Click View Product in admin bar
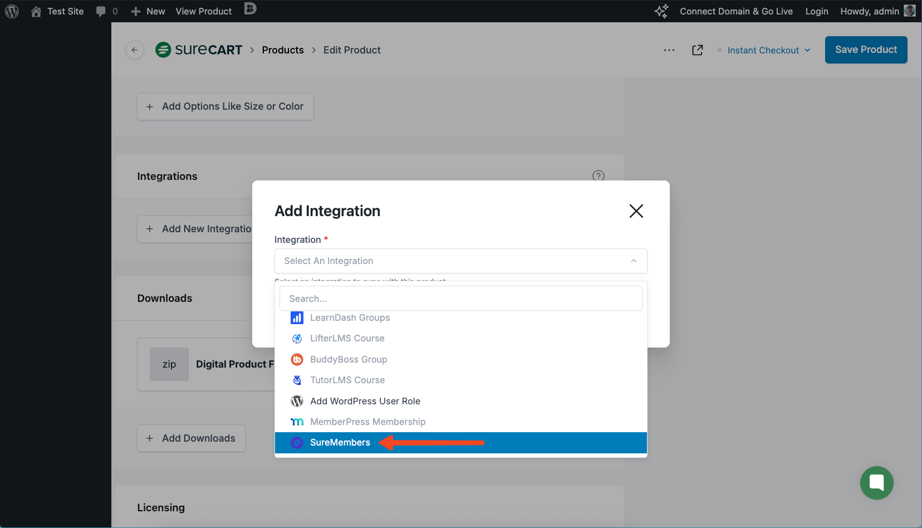The image size is (922, 528). [x=204, y=11]
